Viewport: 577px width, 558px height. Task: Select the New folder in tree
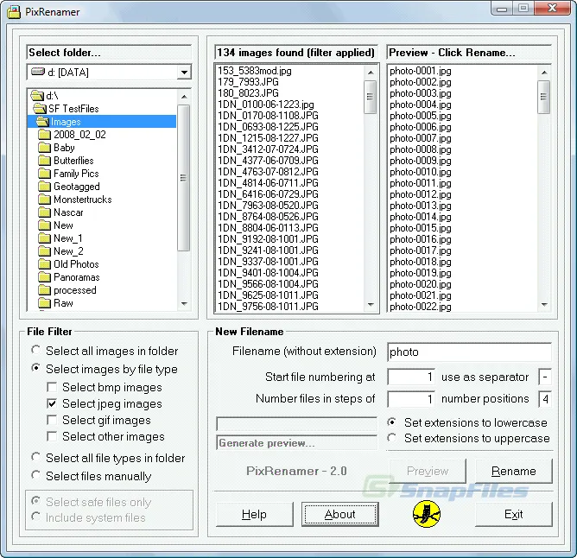[63, 225]
